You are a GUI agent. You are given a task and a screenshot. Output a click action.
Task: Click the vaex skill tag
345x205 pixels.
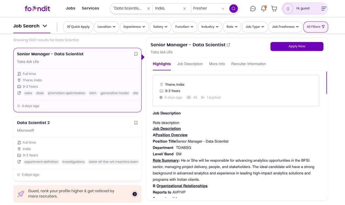[x=28, y=93]
